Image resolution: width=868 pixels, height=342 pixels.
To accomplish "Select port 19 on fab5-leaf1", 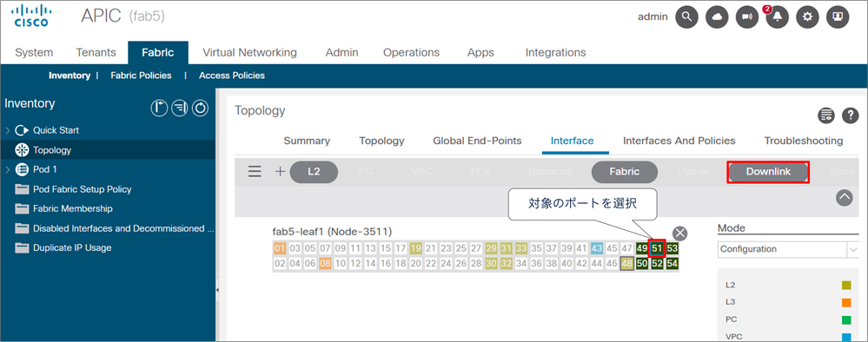I will pos(415,248).
